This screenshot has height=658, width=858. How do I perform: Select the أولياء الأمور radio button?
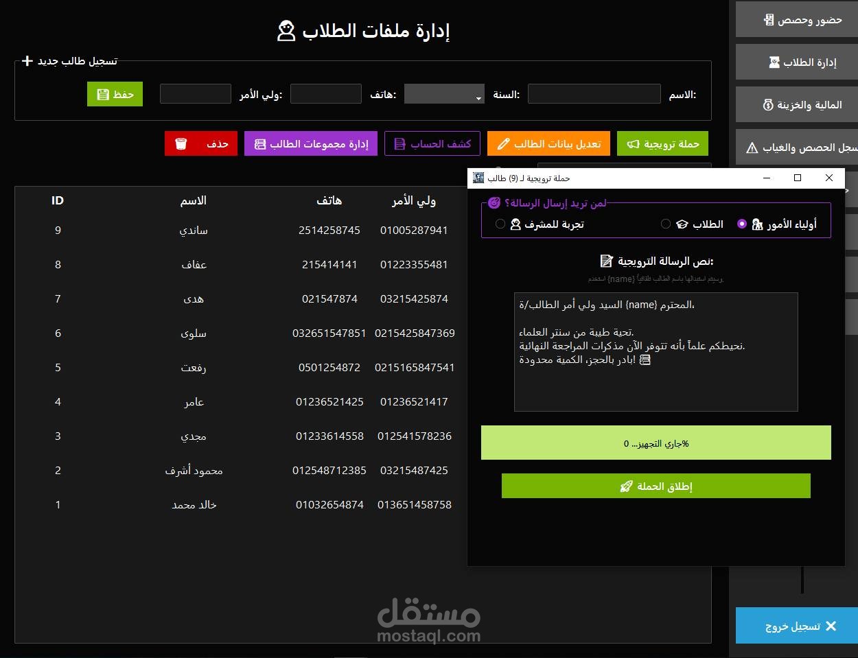741,224
